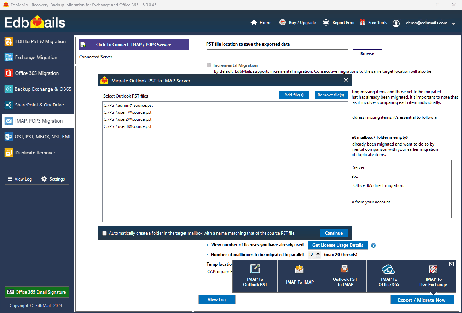Open Office 365 Email Signature

(37, 292)
